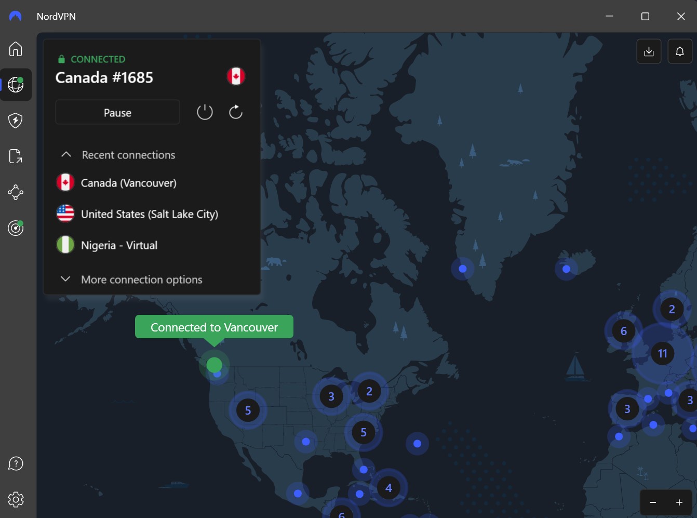Click the Pause button
The image size is (697, 518).
117,112
